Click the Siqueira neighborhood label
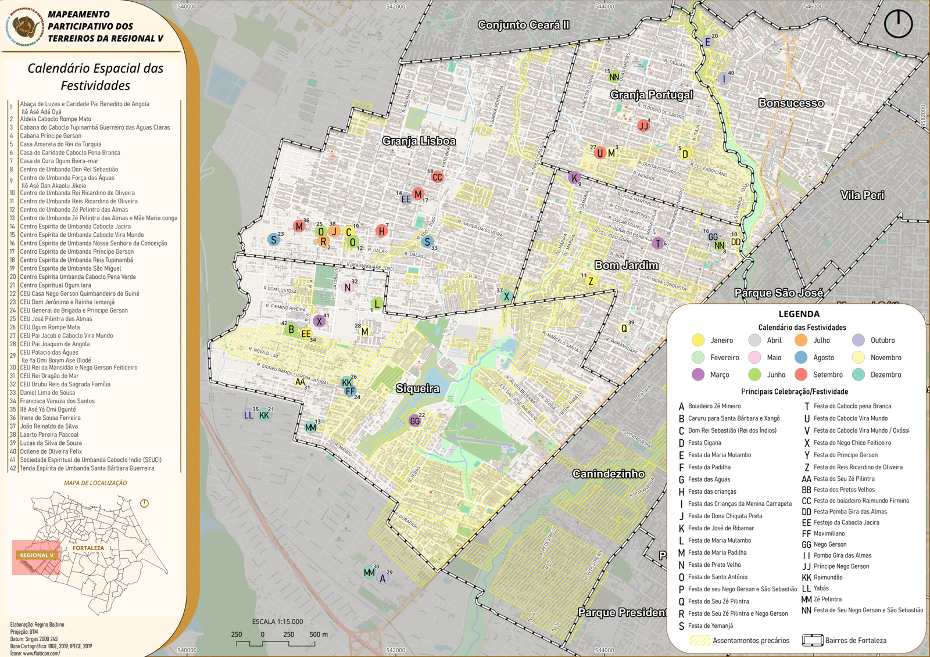 click(417, 389)
